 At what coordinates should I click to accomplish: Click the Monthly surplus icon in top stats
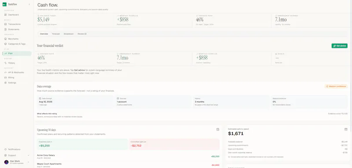tap(118, 16)
